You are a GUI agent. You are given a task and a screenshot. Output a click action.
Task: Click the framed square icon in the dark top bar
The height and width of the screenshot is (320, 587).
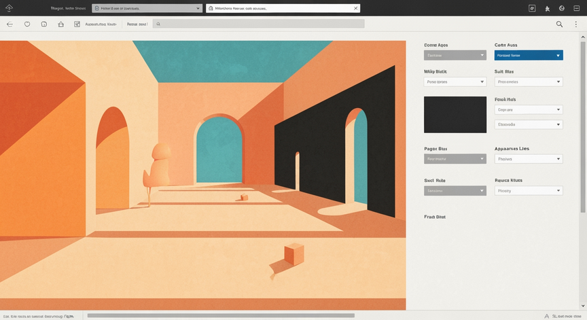point(532,8)
